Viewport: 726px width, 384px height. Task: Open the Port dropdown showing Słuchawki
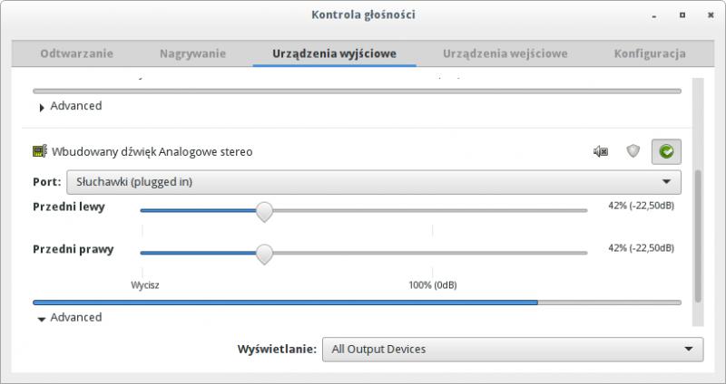pos(373,181)
